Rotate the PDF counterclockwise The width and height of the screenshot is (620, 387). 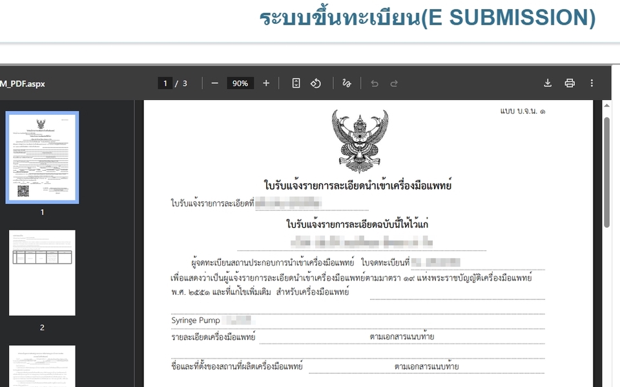tap(316, 83)
